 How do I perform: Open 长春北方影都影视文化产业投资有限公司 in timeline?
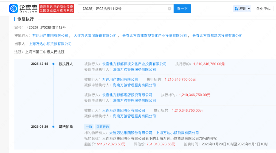(x=134, y=64)
